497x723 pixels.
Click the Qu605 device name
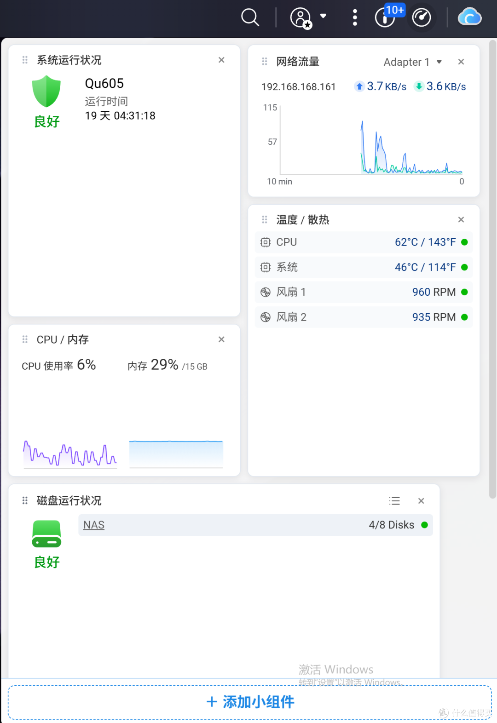point(104,83)
